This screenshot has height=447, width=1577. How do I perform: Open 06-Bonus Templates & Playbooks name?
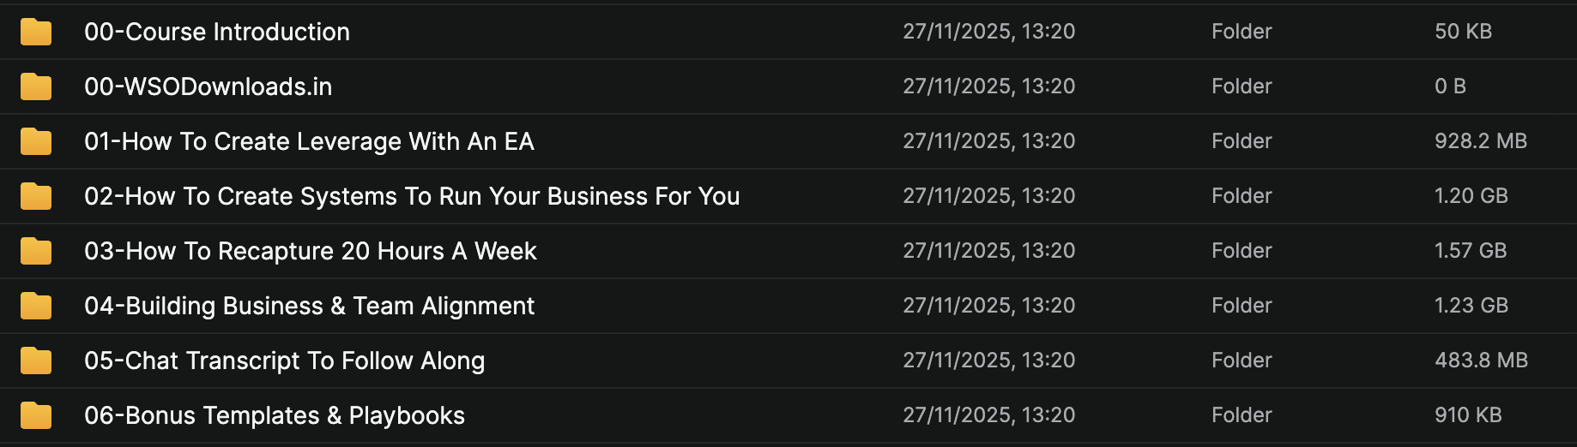coord(275,415)
